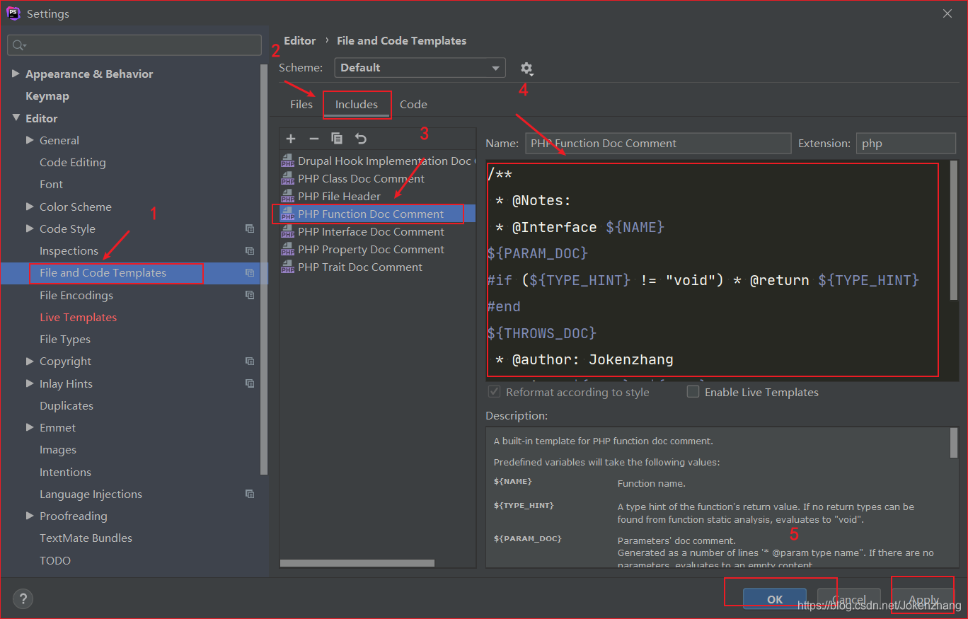Click the help question mark button
Screen dimensions: 968x619
click(x=23, y=599)
